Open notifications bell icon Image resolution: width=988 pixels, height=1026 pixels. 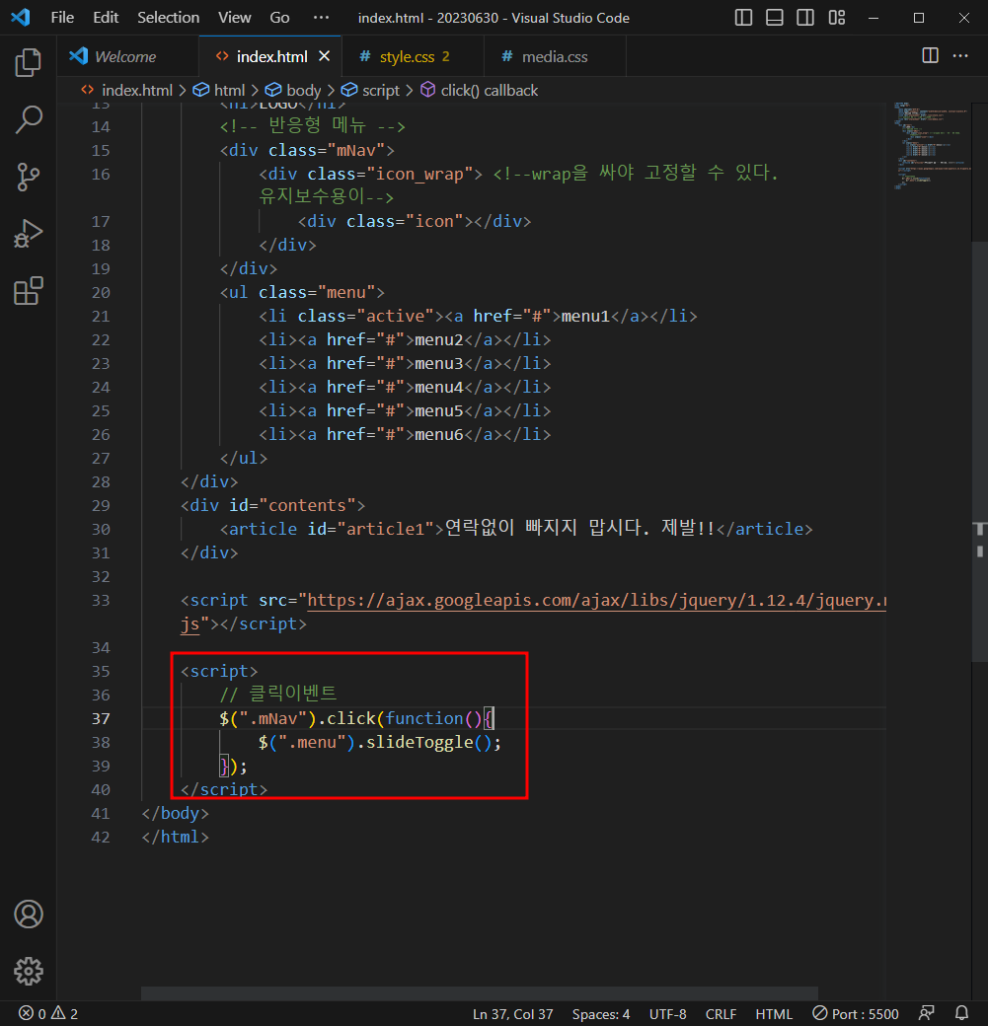pos(961,1013)
